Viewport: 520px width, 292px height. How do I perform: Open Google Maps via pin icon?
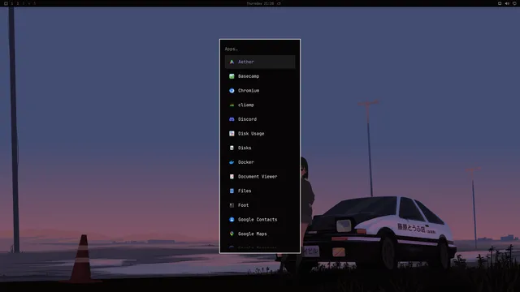click(x=232, y=234)
